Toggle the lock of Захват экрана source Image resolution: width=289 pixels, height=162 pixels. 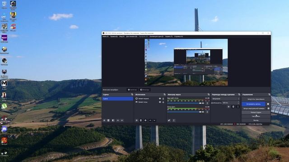tap(163, 99)
